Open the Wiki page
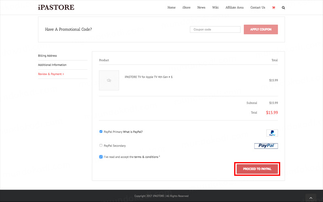Viewport: 323px width, 202px height. 215,7
